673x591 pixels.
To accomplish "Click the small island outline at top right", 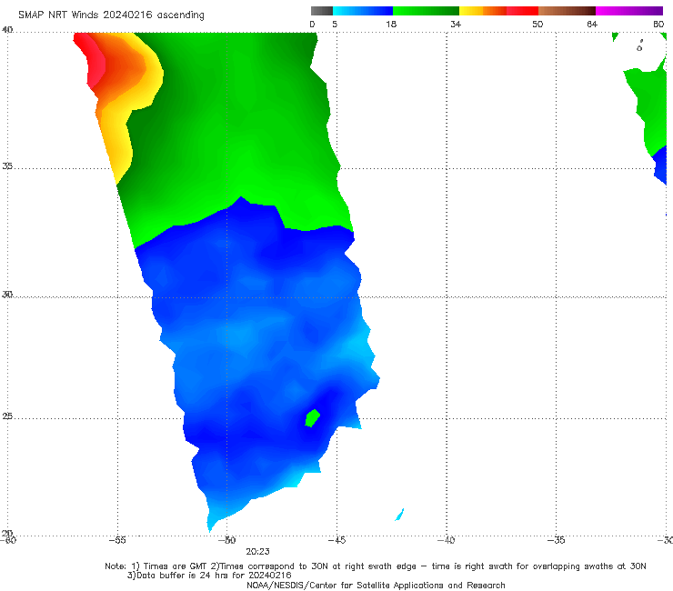I will click(639, 46).
